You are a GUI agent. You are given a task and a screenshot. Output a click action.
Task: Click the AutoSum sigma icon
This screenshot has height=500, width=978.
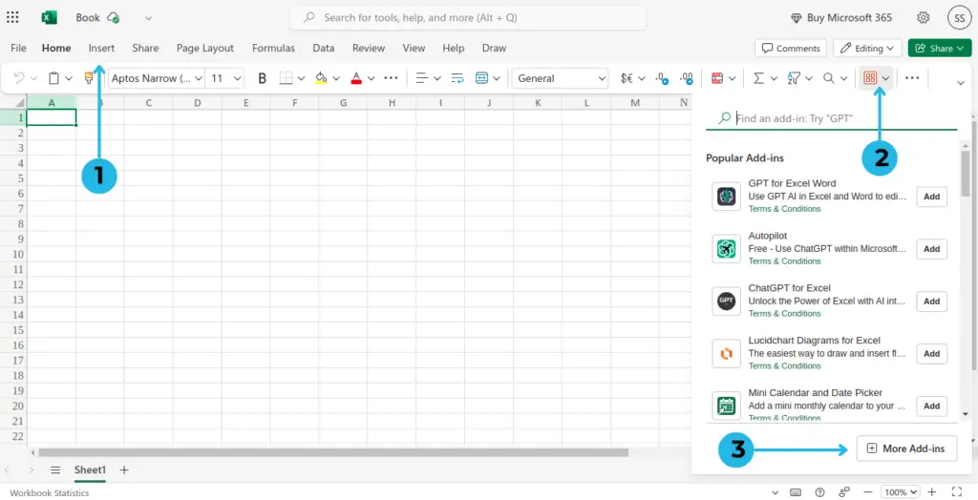[x=758, y=78]
